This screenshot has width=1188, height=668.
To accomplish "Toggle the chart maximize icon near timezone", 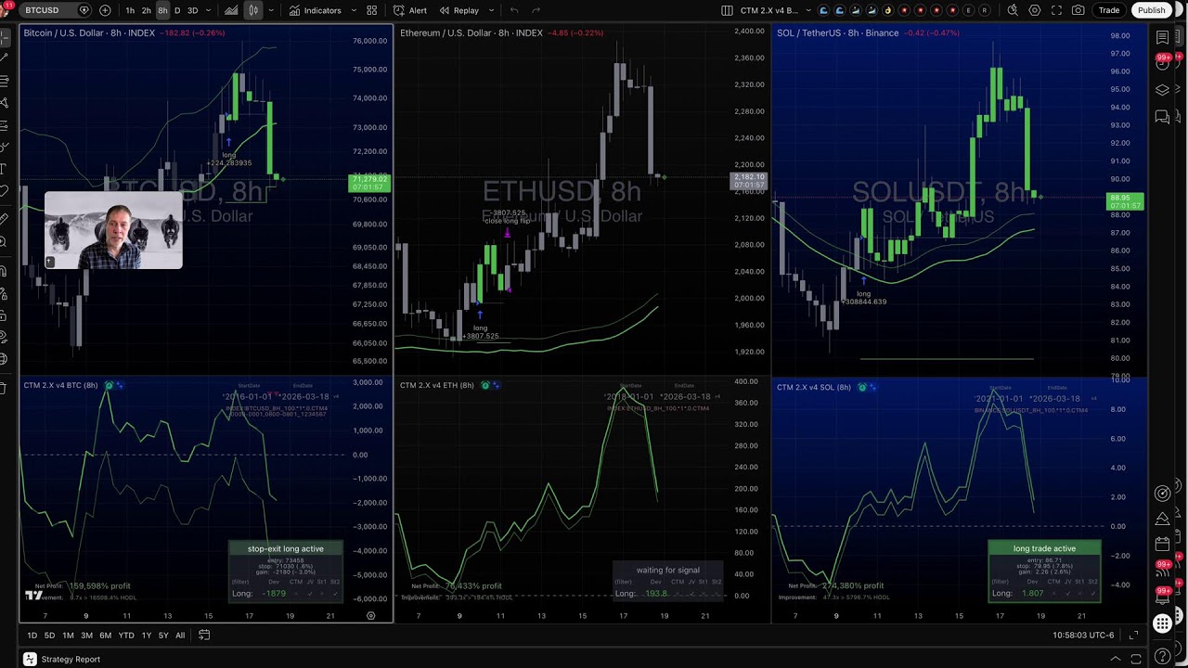I will [x=1134, y=636].
